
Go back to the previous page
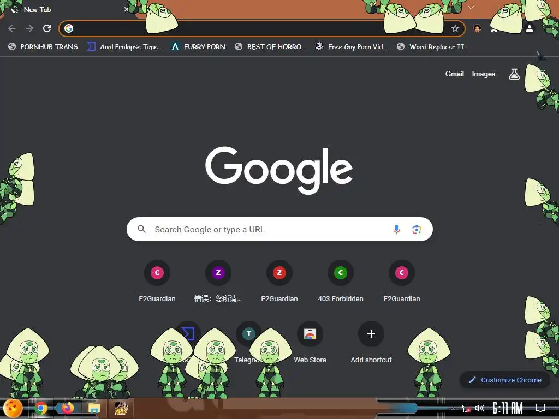[x=12, y=28]
